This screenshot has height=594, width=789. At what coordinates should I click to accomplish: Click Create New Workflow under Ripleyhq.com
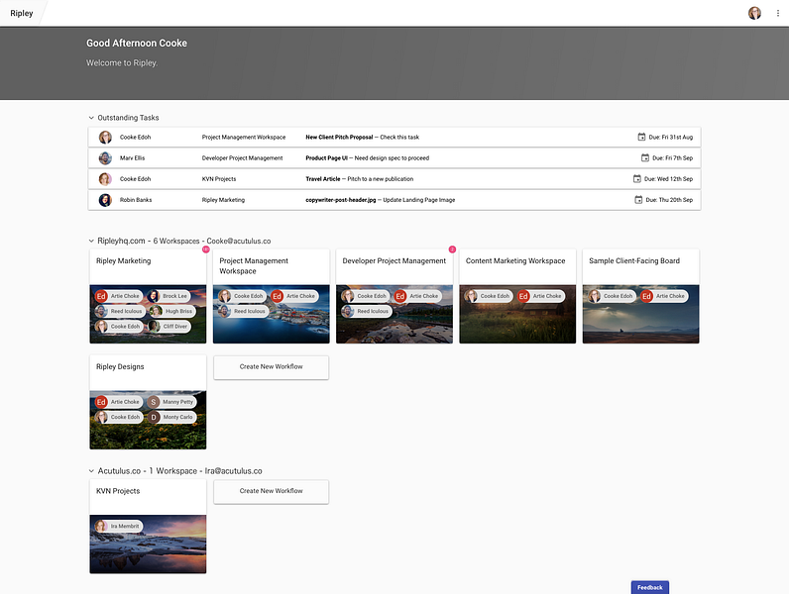pyautogui.click(x=272, y=367)
